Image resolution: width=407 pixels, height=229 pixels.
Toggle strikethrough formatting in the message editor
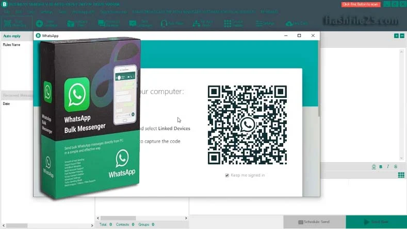click(396, 167)
